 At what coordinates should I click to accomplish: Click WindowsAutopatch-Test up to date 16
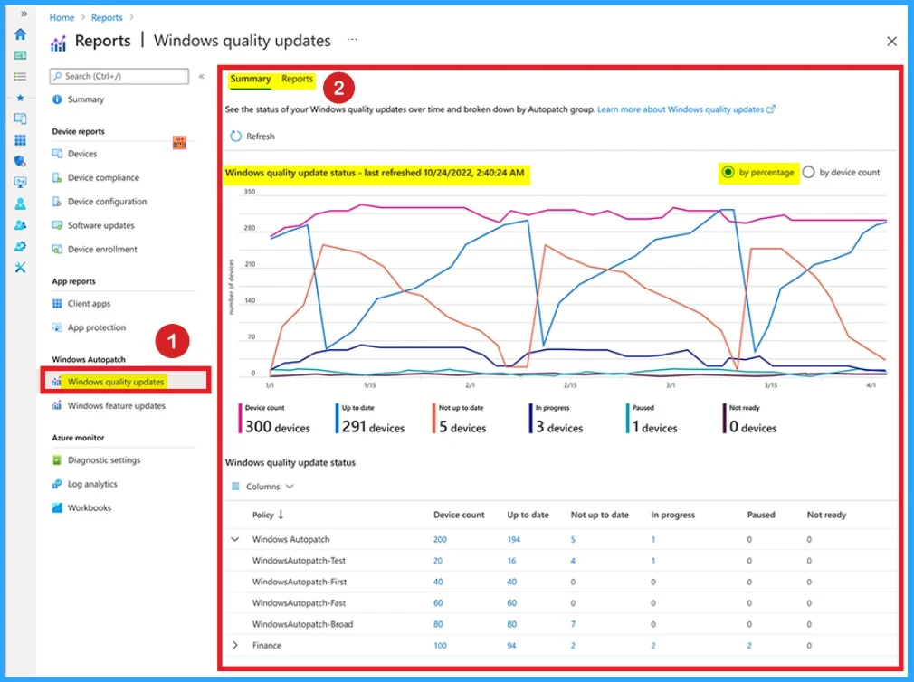pos(511,561)
